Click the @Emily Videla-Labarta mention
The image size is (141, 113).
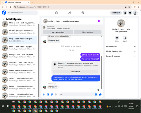pos(90,55)
